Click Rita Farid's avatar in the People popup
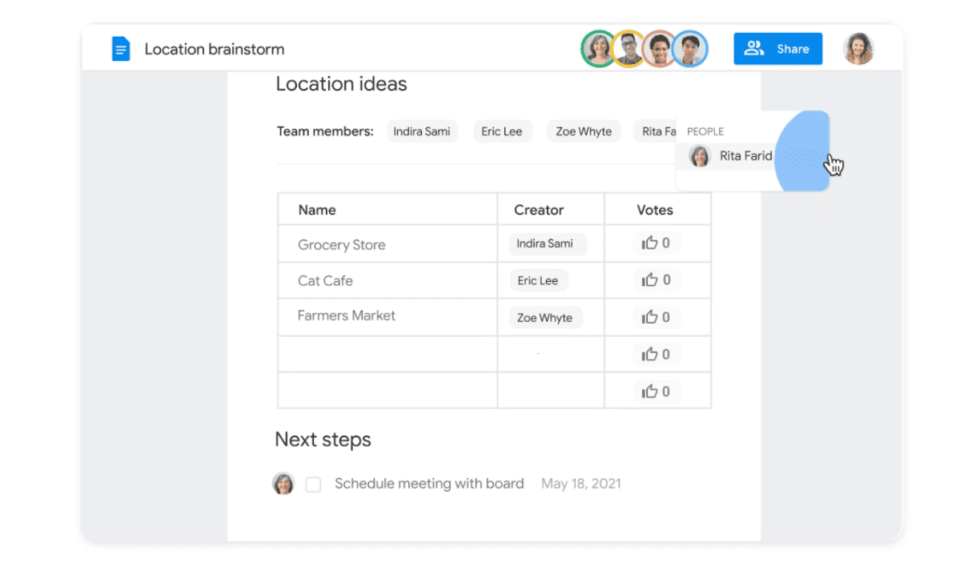 (699, 156)
